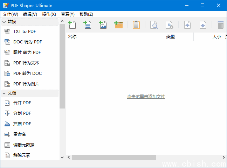Open the 操作(X) menu
The image size is (227, 168).
pyautogui.click(x=49, y=14)
